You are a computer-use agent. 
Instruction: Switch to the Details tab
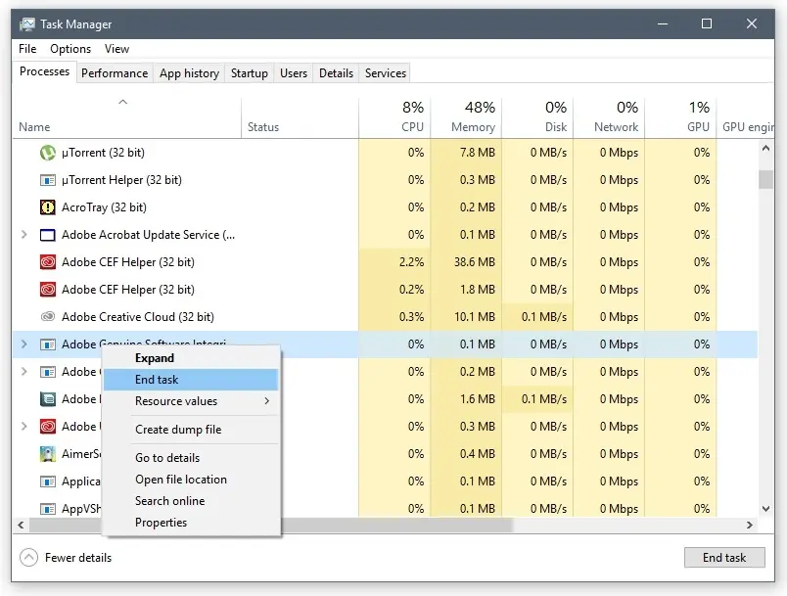pyautogui.click(x=336, y=73)
